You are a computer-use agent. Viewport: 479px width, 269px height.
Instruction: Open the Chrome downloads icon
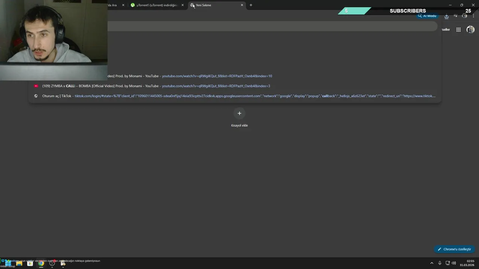point(446,16)
